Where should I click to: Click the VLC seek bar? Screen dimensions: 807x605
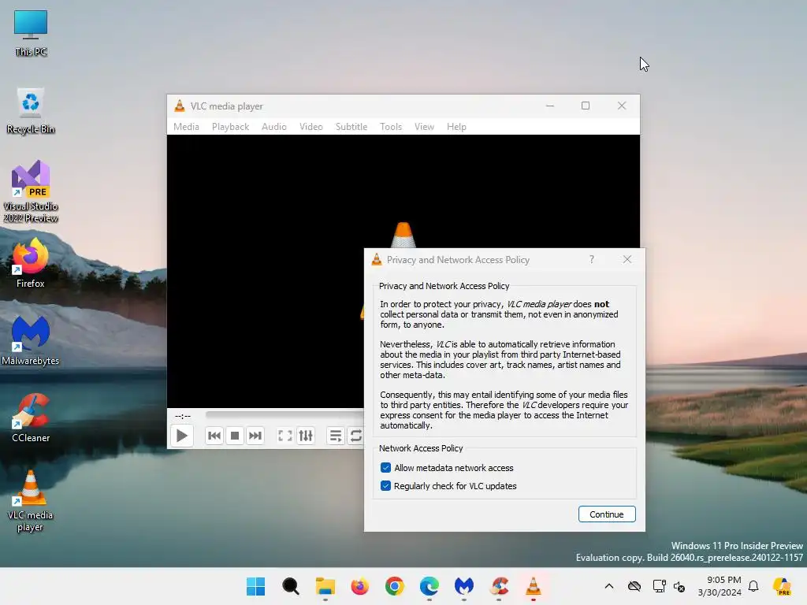[284, 414]
